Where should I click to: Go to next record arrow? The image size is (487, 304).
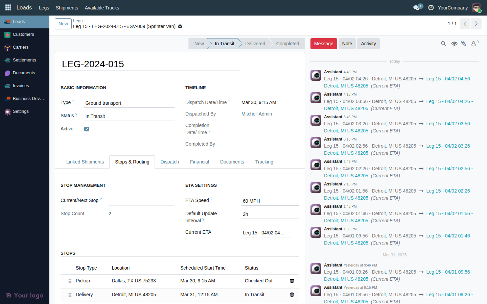476,24
